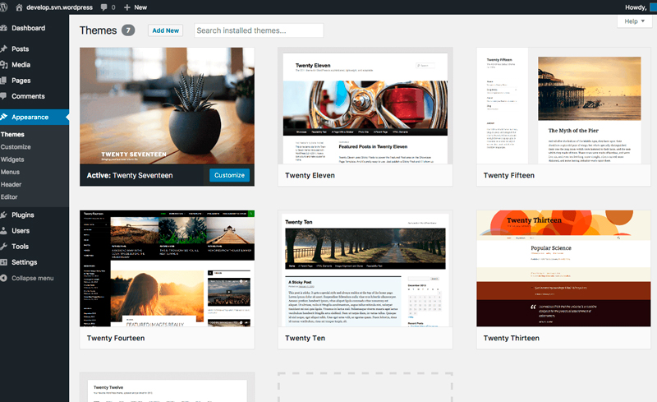Click the Search installed themes field
This screenshot has height=402, width=657.
(259, 30)
